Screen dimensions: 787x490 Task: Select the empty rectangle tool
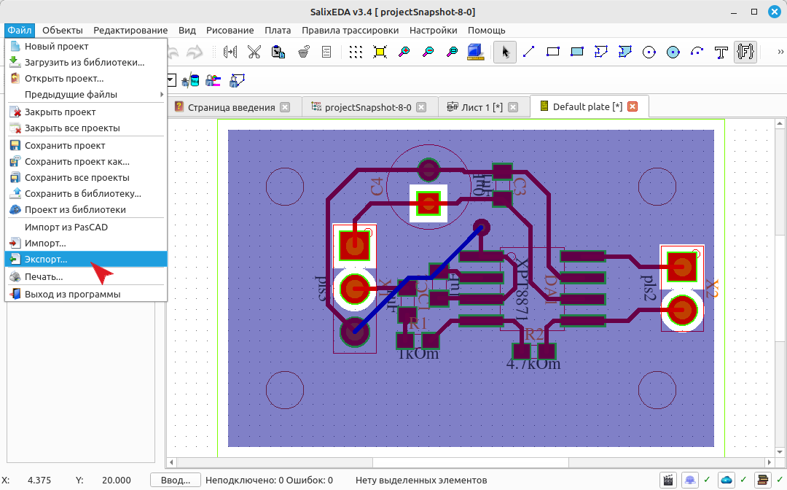point(552,52)
